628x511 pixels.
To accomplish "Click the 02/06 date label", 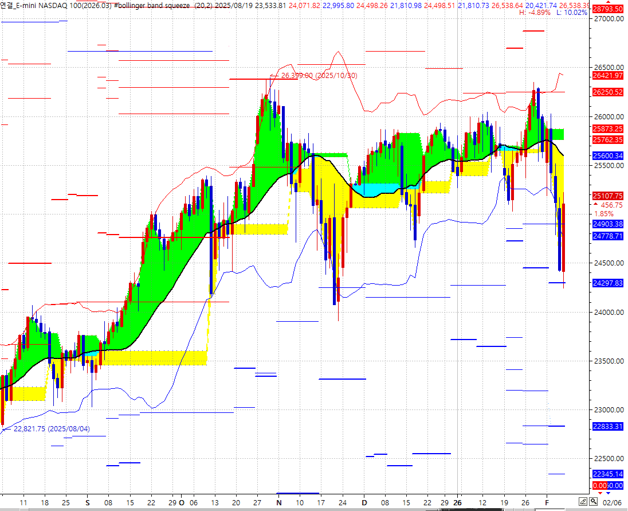I will click(x=613, y=502).
